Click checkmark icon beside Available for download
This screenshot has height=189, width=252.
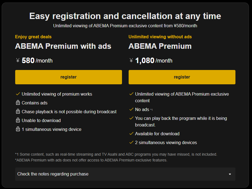click(131, 134)
